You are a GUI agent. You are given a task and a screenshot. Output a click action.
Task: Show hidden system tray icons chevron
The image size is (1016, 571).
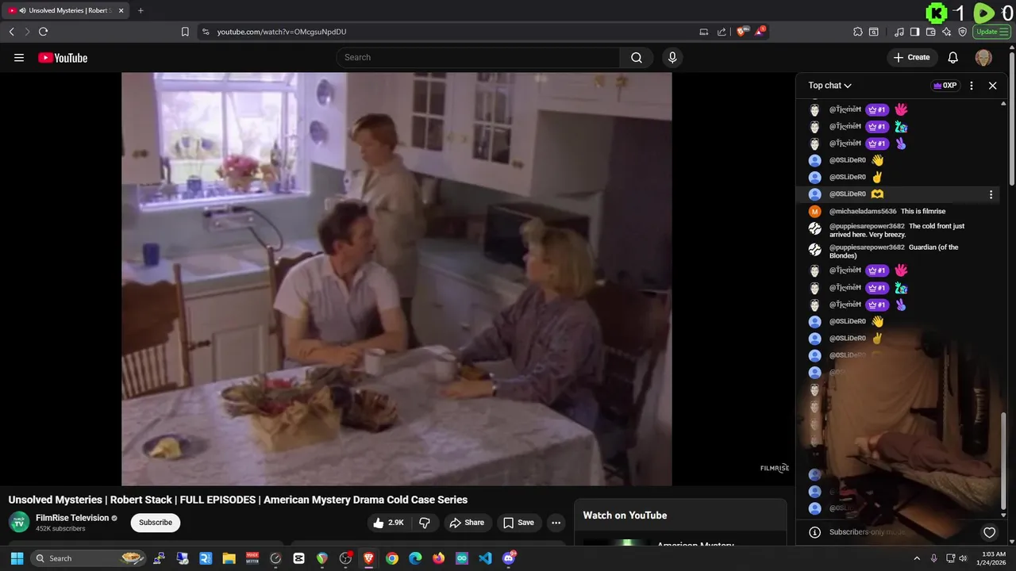tap(917, 558)
